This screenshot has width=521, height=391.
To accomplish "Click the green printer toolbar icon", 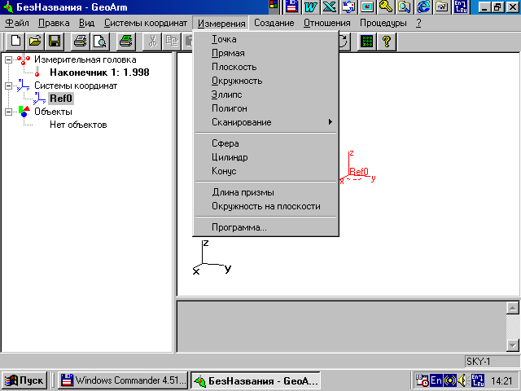I will (126, 42).
